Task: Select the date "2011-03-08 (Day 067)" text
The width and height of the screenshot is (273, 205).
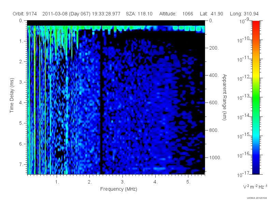Action: (x=66, y=14)
